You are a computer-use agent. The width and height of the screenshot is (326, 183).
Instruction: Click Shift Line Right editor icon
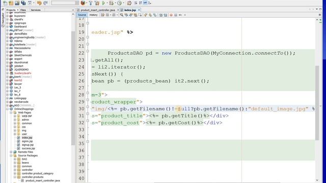[165, 15]
